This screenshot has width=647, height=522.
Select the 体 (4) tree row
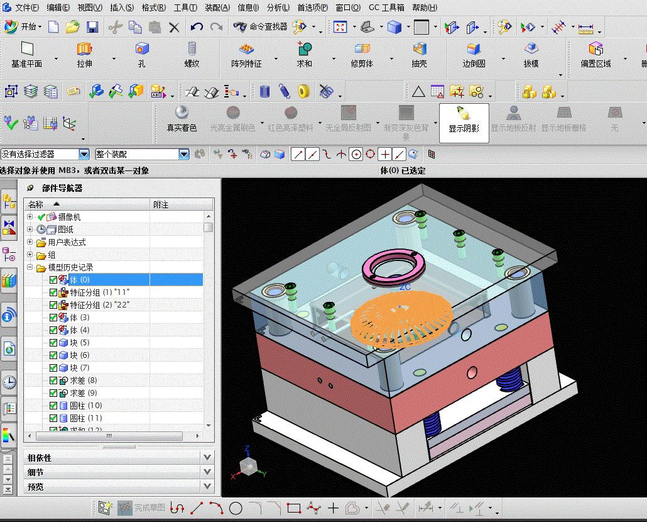(x=114, y=330)
